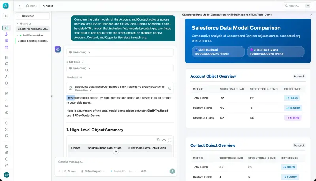The width and height of the screenshot is (316, 181).
Task: Open the focus scan icon in sidebar
Action: pos(6,130)
